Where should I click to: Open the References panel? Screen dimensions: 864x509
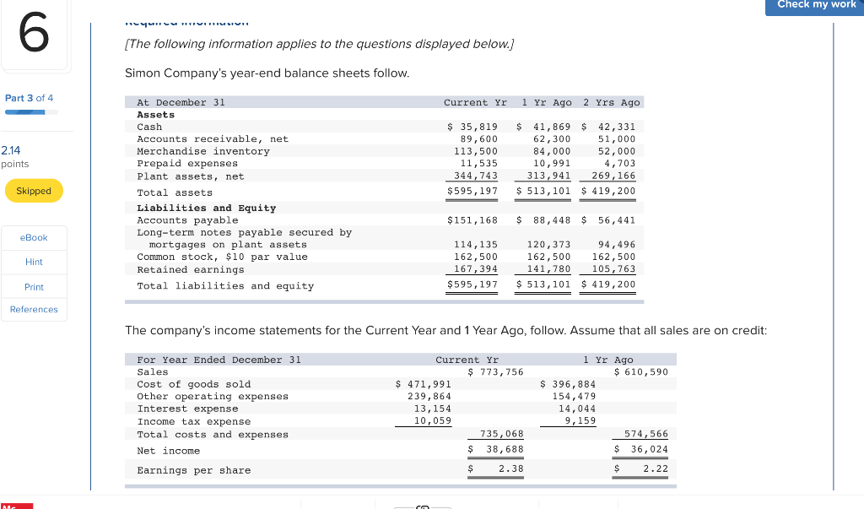click(34, 309)
